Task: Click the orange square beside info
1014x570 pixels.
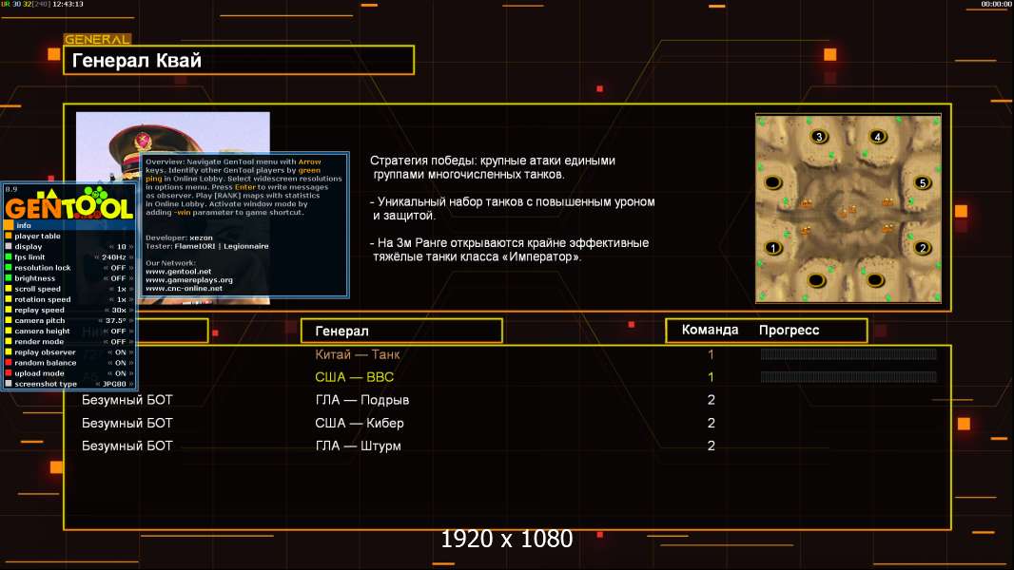Action: (x=9, y=225)
